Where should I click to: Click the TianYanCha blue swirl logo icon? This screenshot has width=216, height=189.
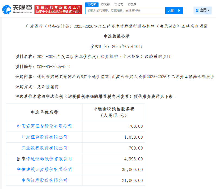click(7, 10)
